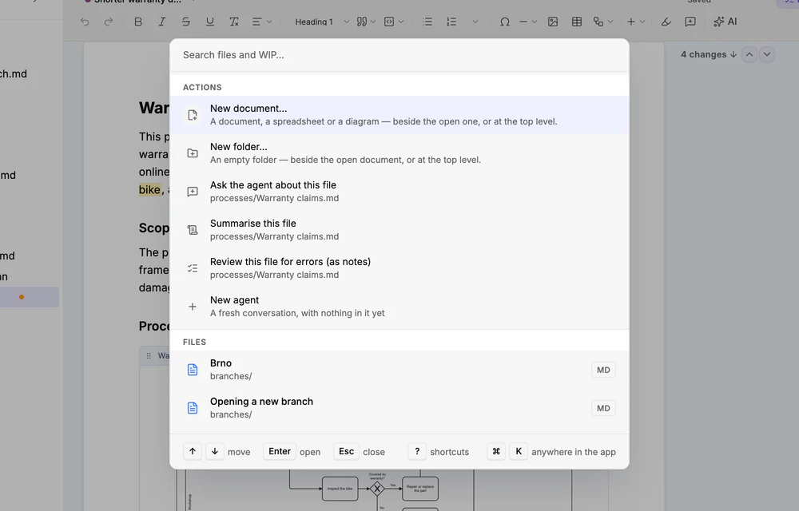
Task: Insert a table from the toolbar
Action: point(577,22)
